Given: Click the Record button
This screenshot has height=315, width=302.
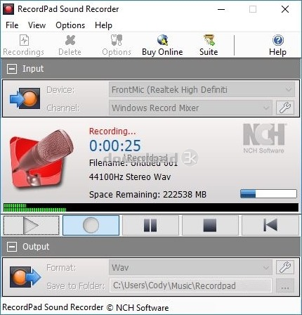Looking at the screenshot, I should tap(91, 226).
